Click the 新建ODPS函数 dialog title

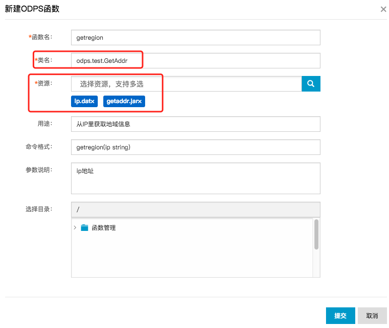(x=32, y=9)
